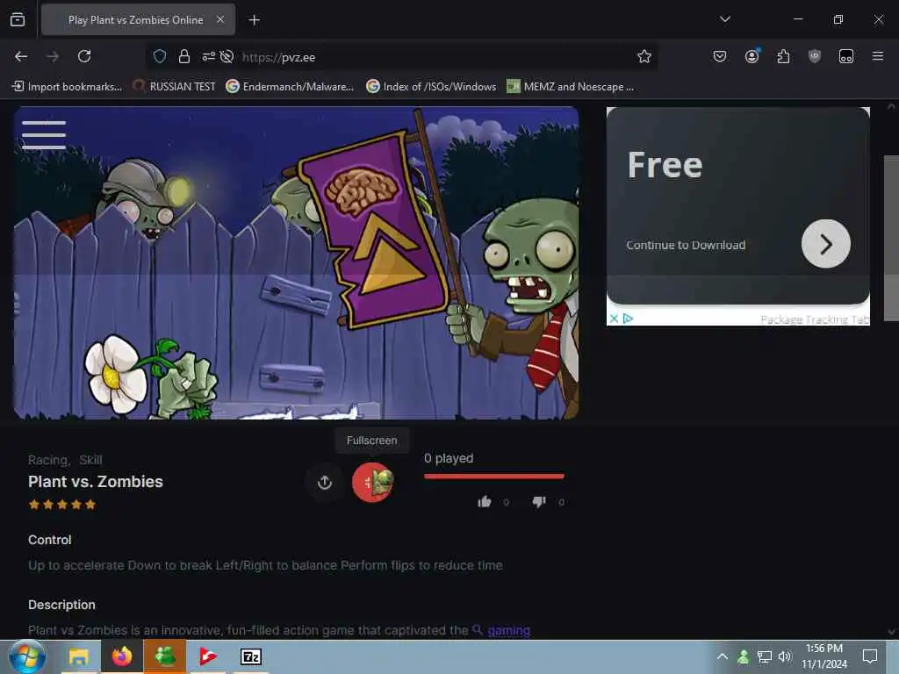Image resolution: width=899 pixels, height=674 pixels.
Task: Open the Firefox View tab list icon
Action: click(x=18, y=19)
